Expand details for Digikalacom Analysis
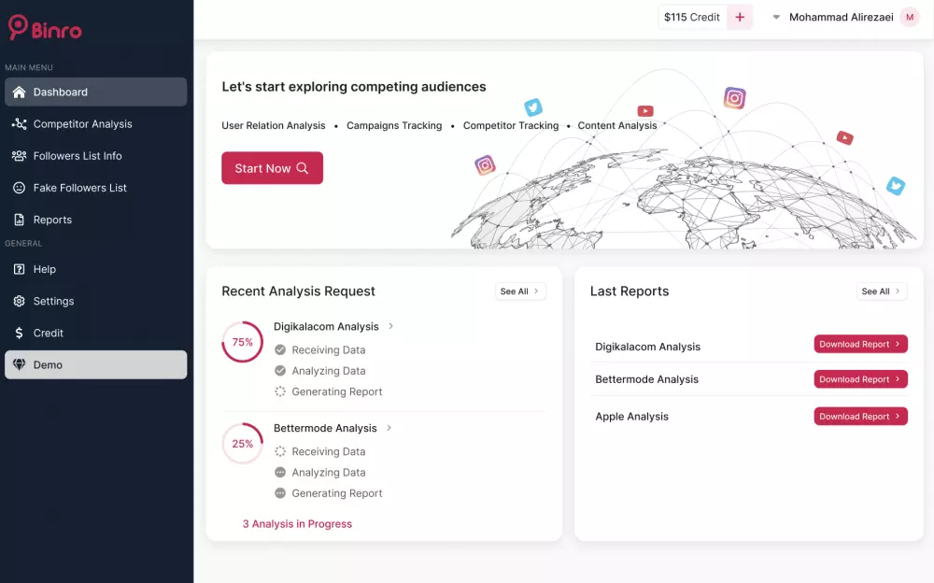Screen dimensions: 934x583 point(391,326)
